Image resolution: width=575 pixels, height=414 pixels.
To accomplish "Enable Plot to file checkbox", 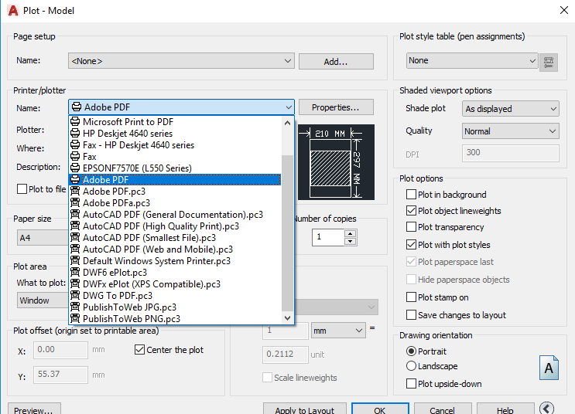I will click(22, 189).
